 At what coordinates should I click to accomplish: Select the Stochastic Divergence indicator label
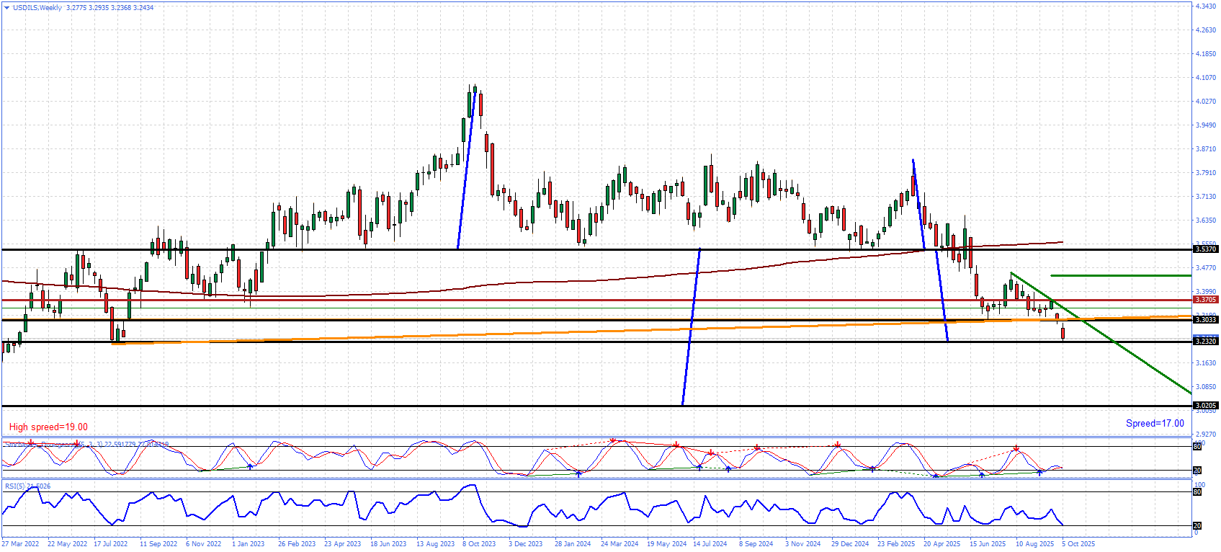click(x=86, y=445)
